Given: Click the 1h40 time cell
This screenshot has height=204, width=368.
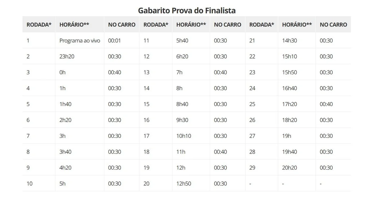Looking at the screenshot, I should tap(65, 104).
